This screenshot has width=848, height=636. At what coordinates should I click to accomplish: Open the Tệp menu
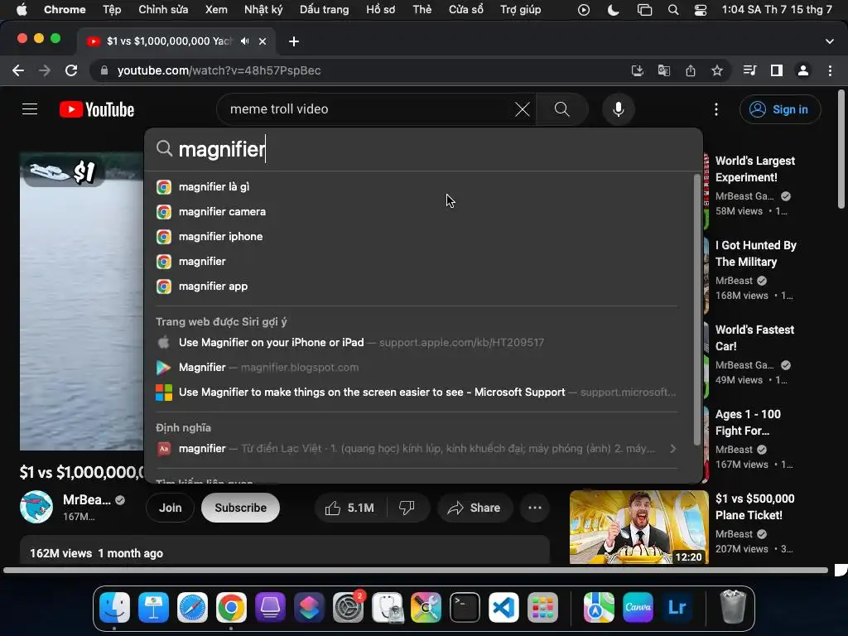[x=112, y=9]
